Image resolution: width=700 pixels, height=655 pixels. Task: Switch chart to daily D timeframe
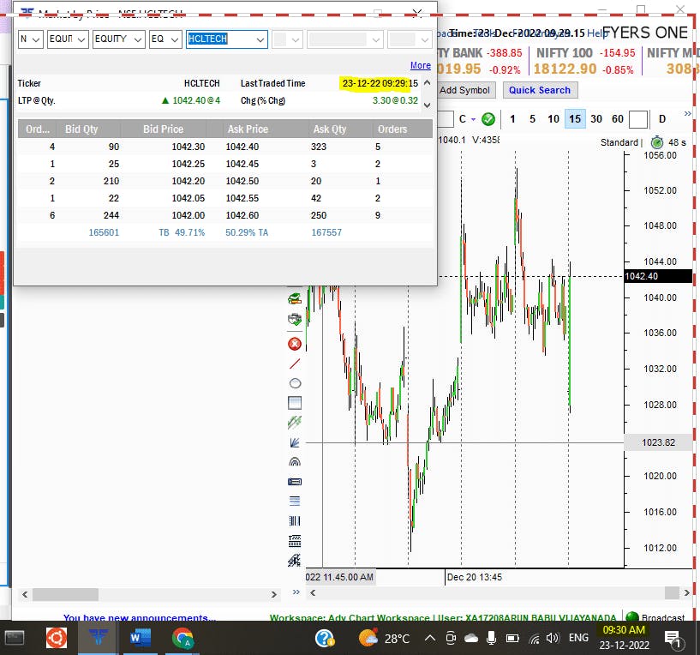[662, 119]
